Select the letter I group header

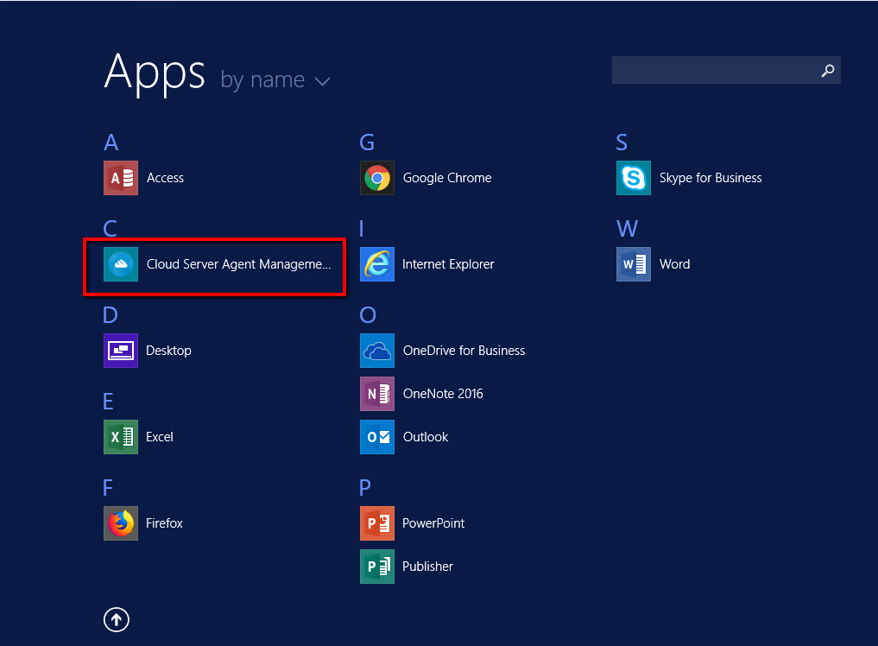tap(362, 229)
